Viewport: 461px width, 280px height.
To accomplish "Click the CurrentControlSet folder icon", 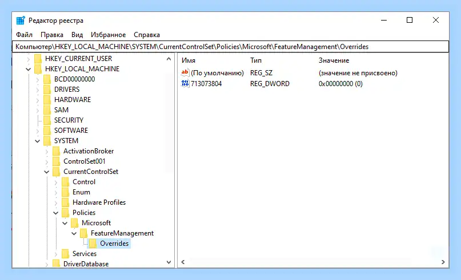I will [56, 172].
